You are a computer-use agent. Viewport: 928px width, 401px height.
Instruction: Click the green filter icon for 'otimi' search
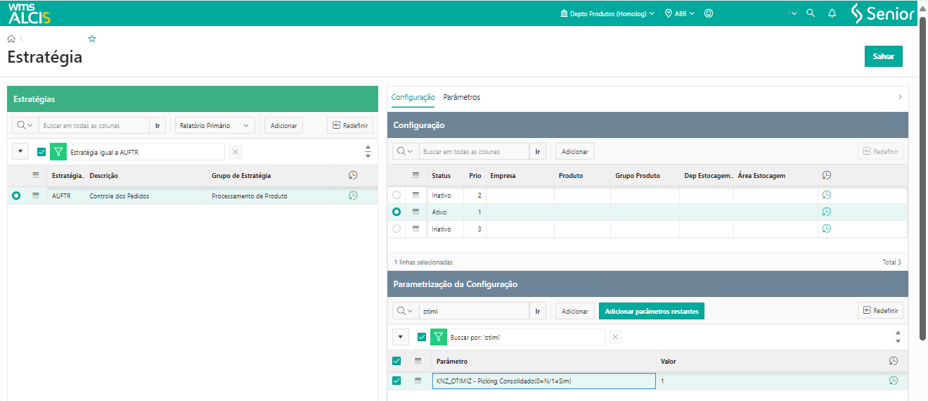coord(439,337)
